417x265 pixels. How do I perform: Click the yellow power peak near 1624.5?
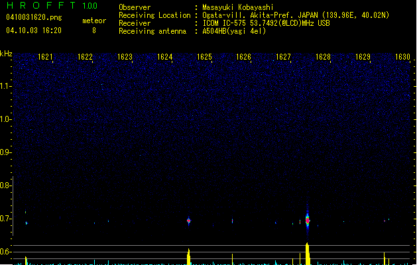coord(188,256)
